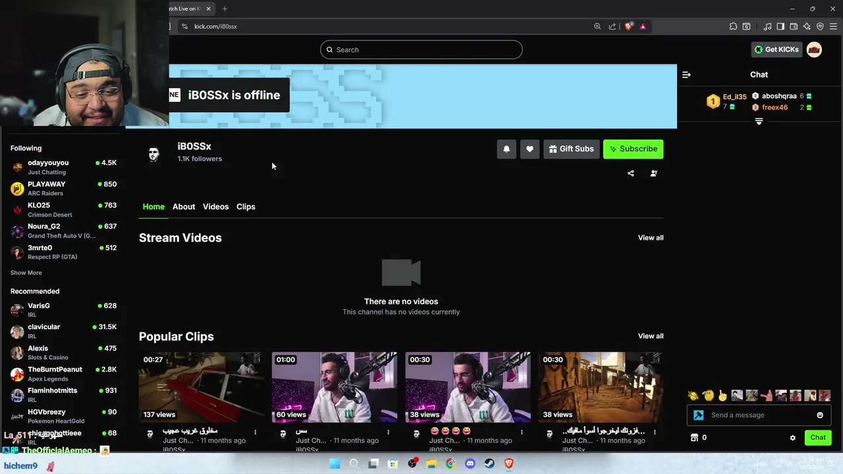
Task: Click the Brave VPN shield icon
Action: pos(820,26)
